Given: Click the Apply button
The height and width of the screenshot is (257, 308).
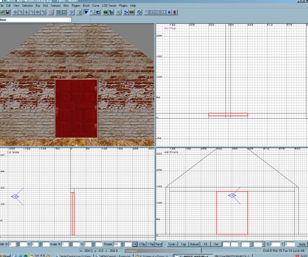Looking at the screenshot, I should pyautogui.click(x=302, y=244).
